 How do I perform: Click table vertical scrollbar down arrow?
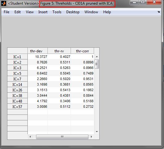97,132
